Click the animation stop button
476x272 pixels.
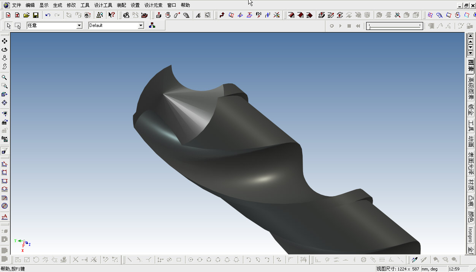(x=349, y=26)
